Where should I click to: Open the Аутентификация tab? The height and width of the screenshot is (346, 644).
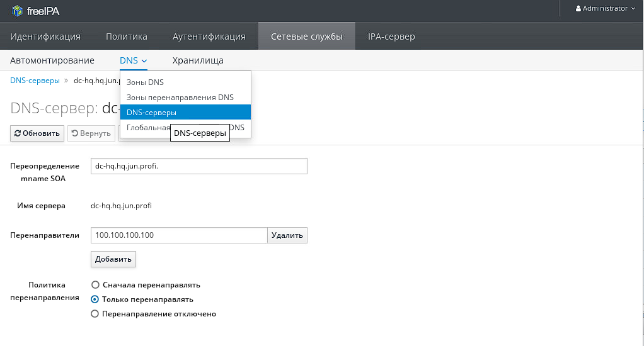209,36
